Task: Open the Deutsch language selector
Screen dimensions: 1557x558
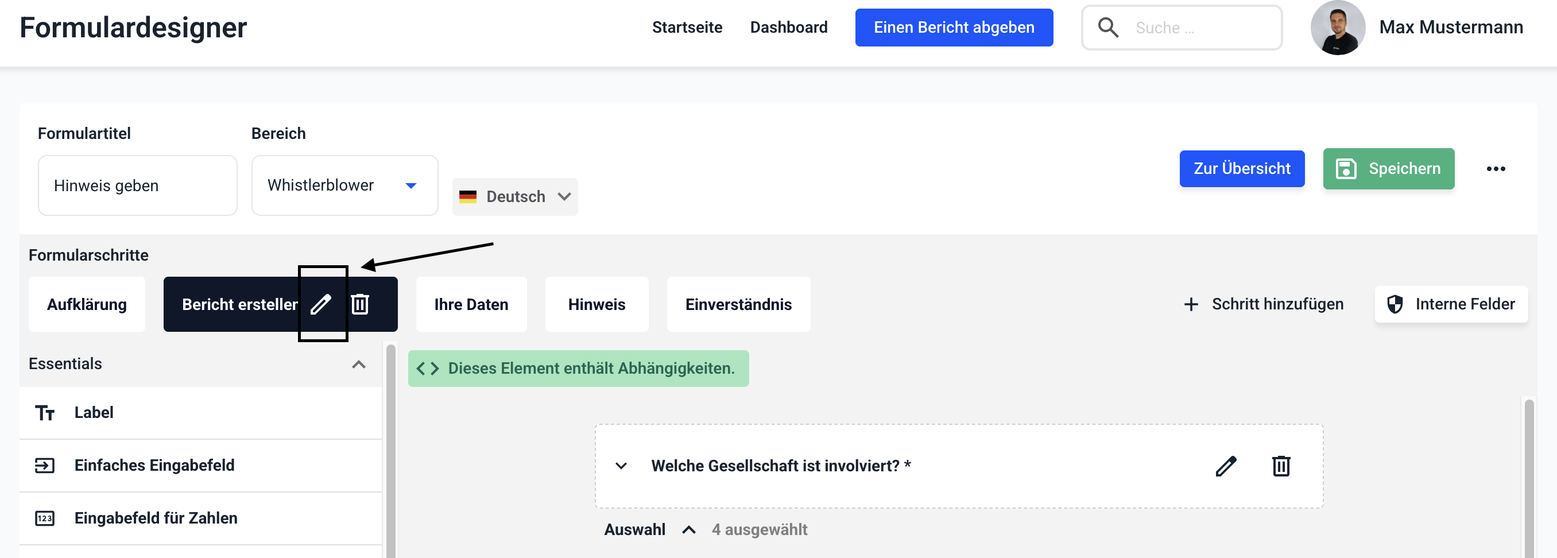Action: coord(515,196)
